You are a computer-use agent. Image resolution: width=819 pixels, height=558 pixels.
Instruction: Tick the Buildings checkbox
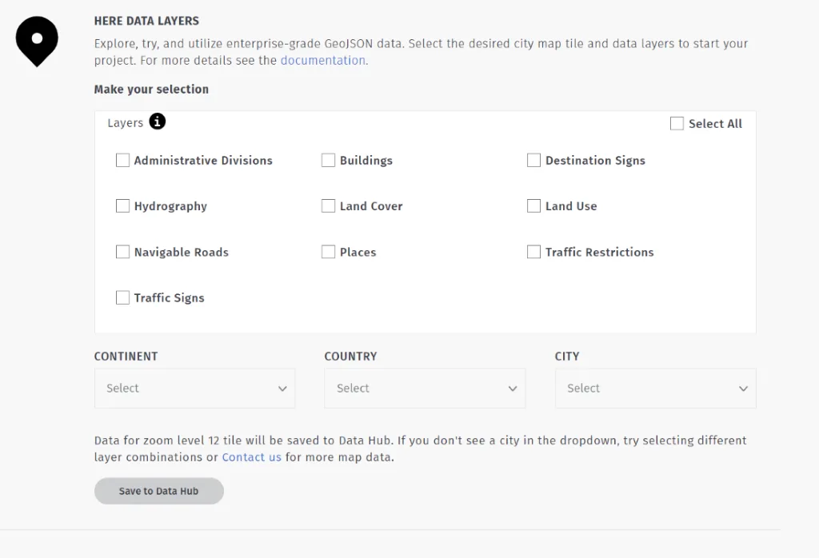(328, 160)
